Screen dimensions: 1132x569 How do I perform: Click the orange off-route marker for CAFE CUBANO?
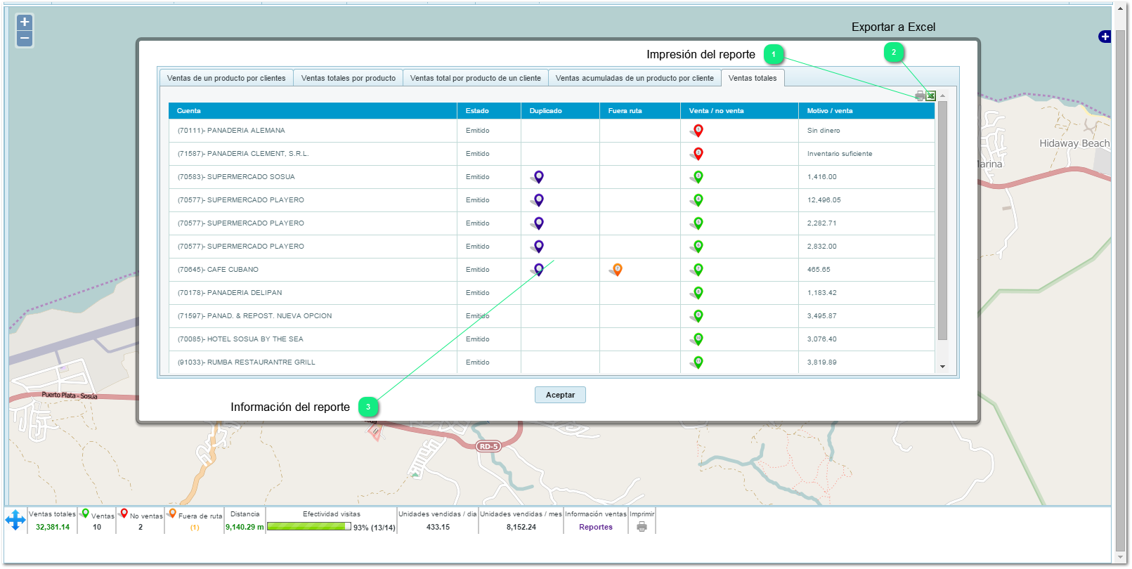[616, 270]
